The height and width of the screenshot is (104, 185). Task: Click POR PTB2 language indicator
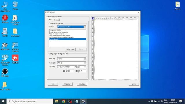(166, 101)
